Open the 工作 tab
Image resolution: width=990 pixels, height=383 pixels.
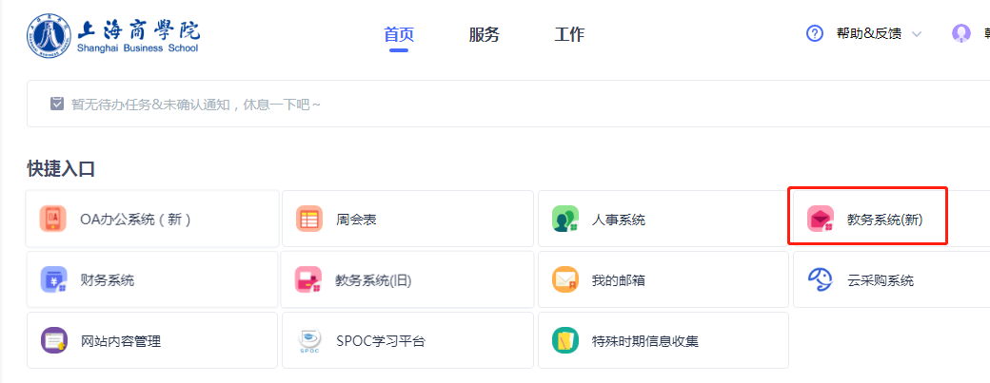tap(569, 35)
